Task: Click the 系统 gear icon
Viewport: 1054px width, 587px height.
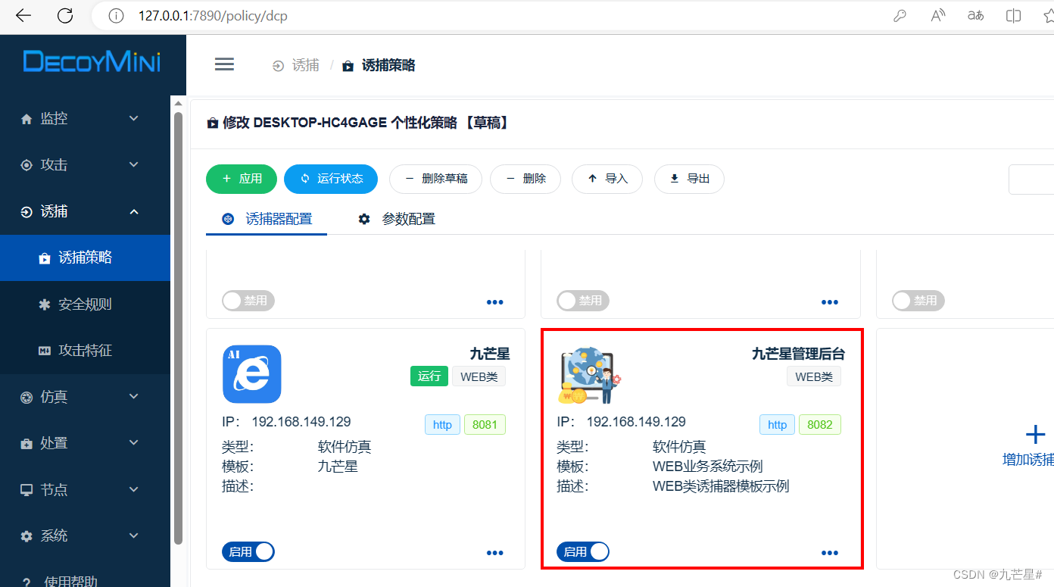Action: [x=27, y=536]
